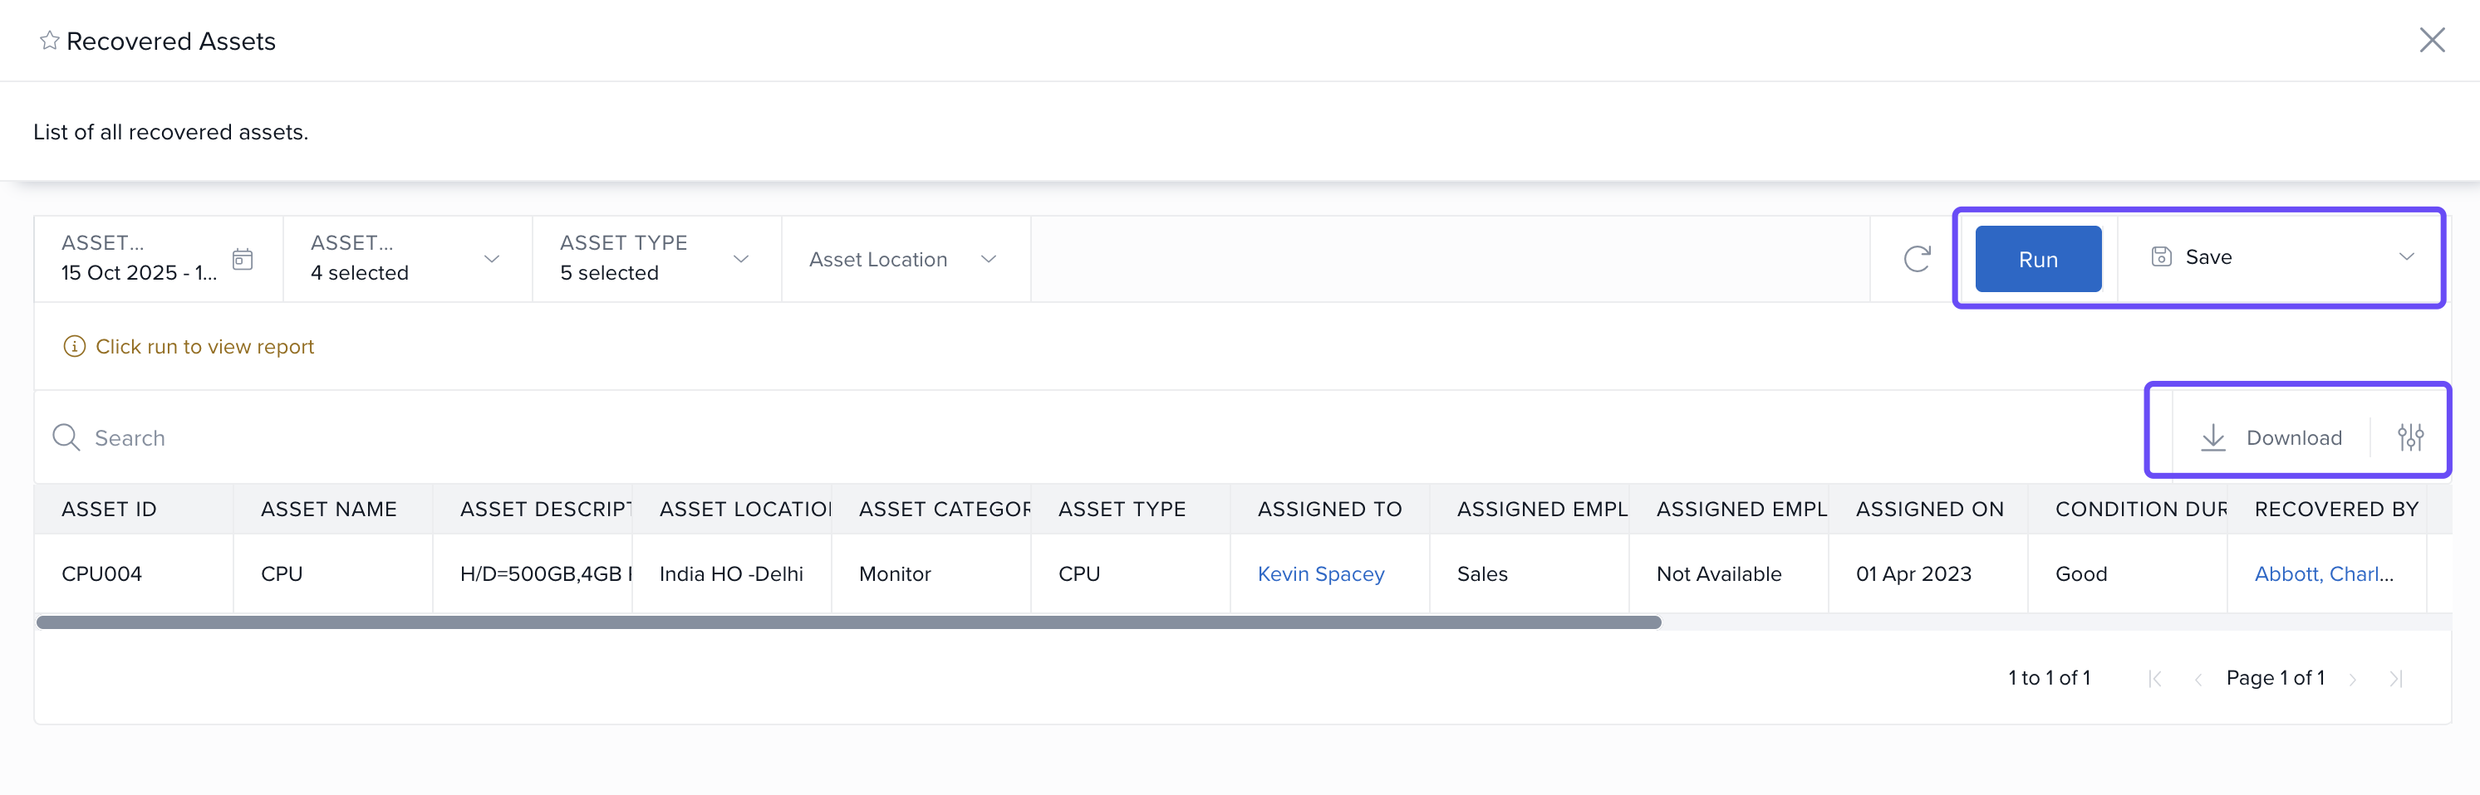Click the magnifier search icon

(x=66, y=437)
